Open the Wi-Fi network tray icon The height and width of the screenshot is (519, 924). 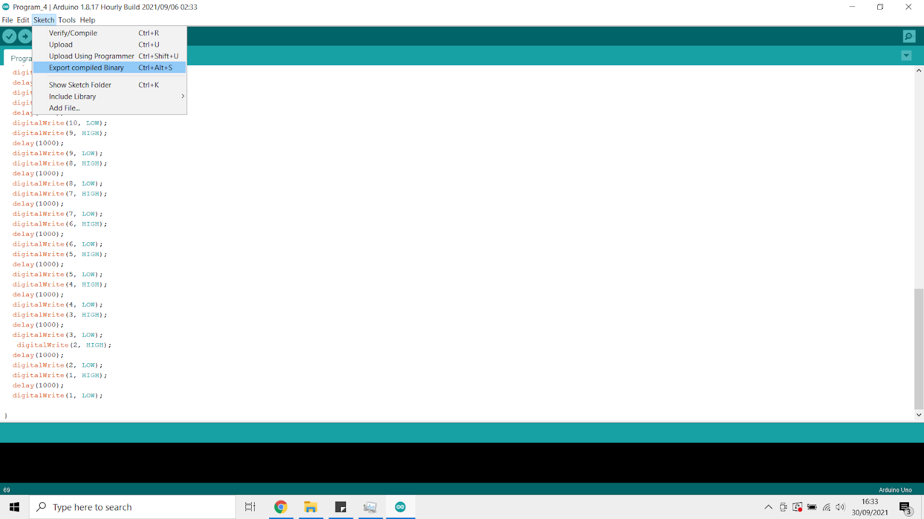[x=826, y=507]
